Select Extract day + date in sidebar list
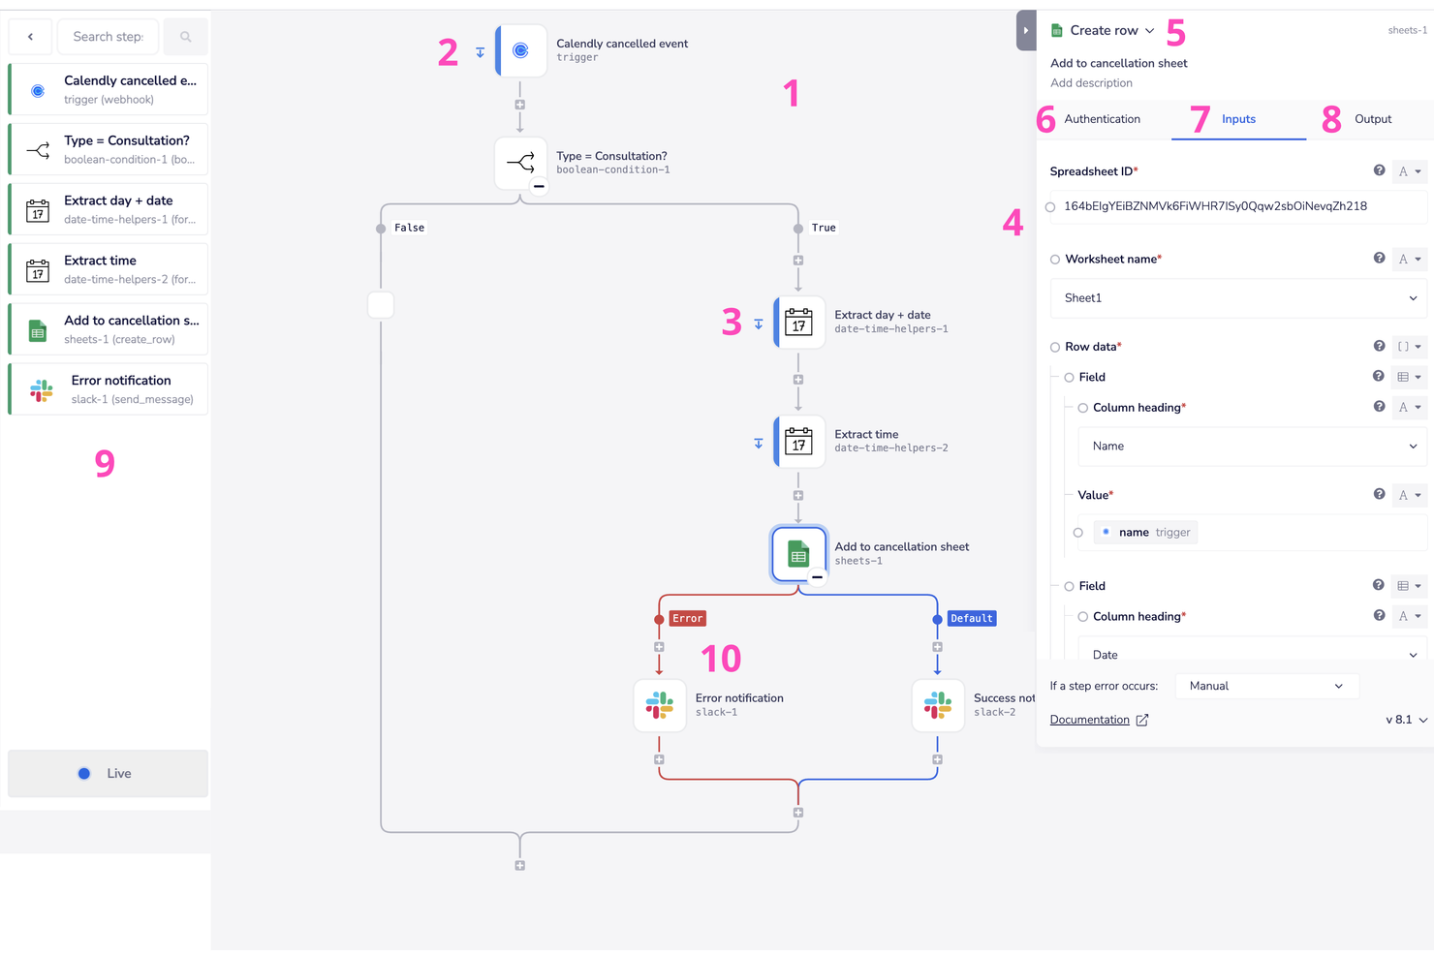The width and height of the screenshot is (1434, 956). [109, 209]
